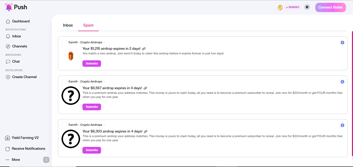
Task: Click channel name on the $6,567 card
Action: [x=85, y=81]
